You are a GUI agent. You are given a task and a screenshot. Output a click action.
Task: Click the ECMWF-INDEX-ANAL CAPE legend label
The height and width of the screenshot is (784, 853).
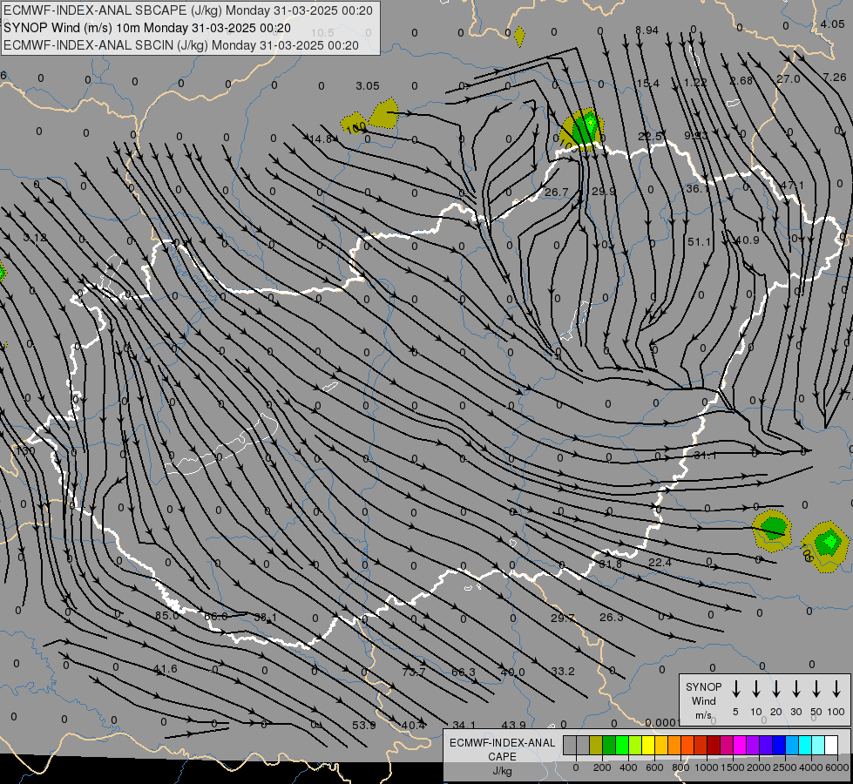[502, 756]
